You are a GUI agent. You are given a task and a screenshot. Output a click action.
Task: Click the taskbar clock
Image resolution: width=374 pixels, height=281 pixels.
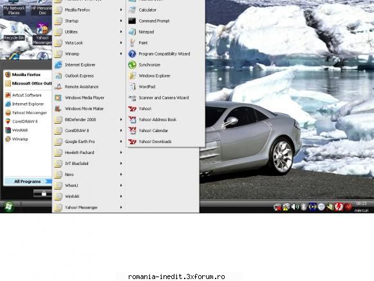[361, 207]
